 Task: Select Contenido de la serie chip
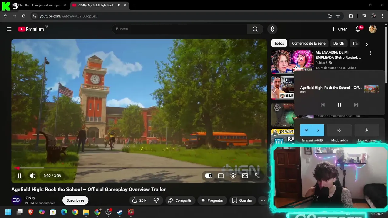click(309, 43)
